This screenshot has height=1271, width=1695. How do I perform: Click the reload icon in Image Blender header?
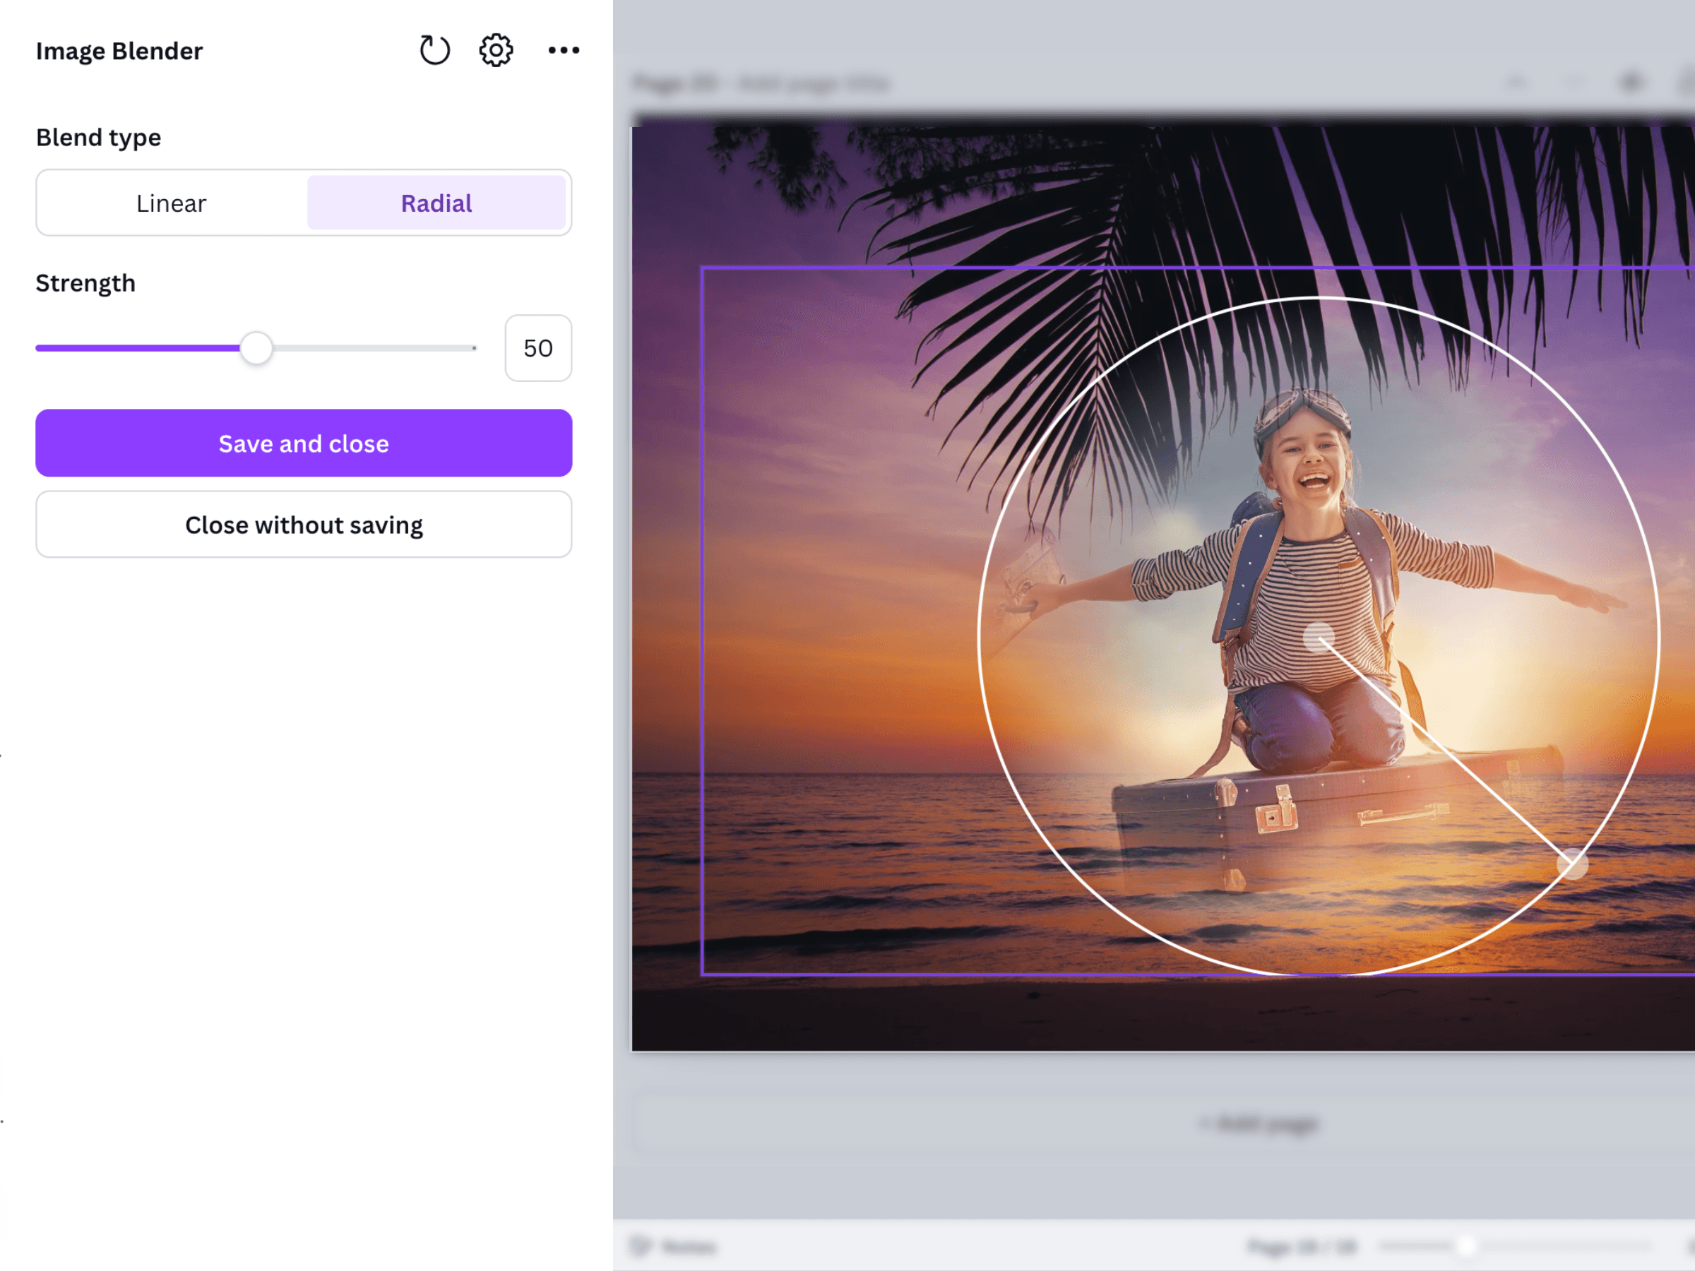434,51
